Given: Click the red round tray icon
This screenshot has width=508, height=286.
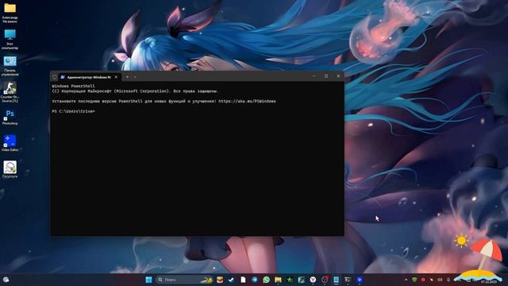Looking at the screenshot, I should coord(423,280).
